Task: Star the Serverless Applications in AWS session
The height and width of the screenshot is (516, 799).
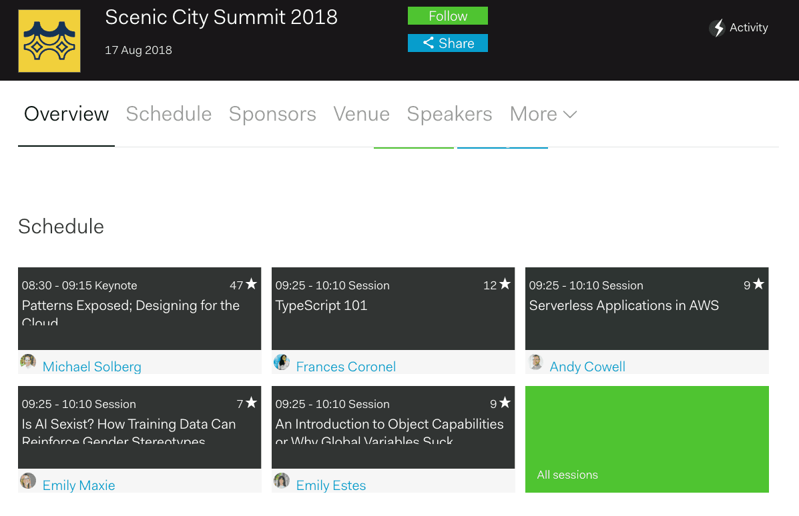Action: coord(758,285)
